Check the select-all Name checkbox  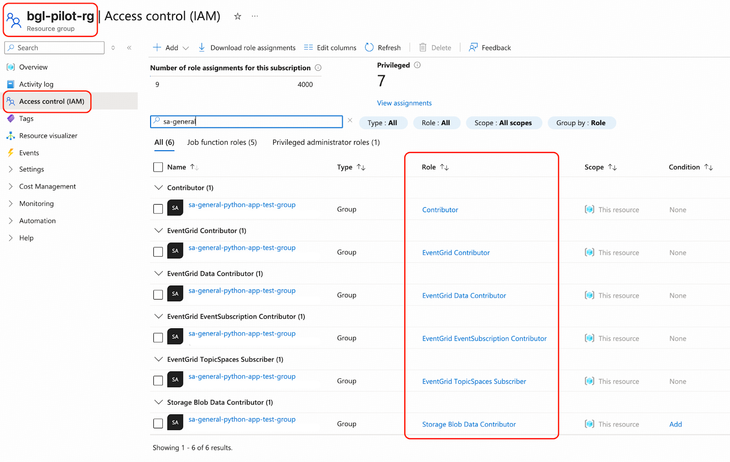(x=158, y=167)
